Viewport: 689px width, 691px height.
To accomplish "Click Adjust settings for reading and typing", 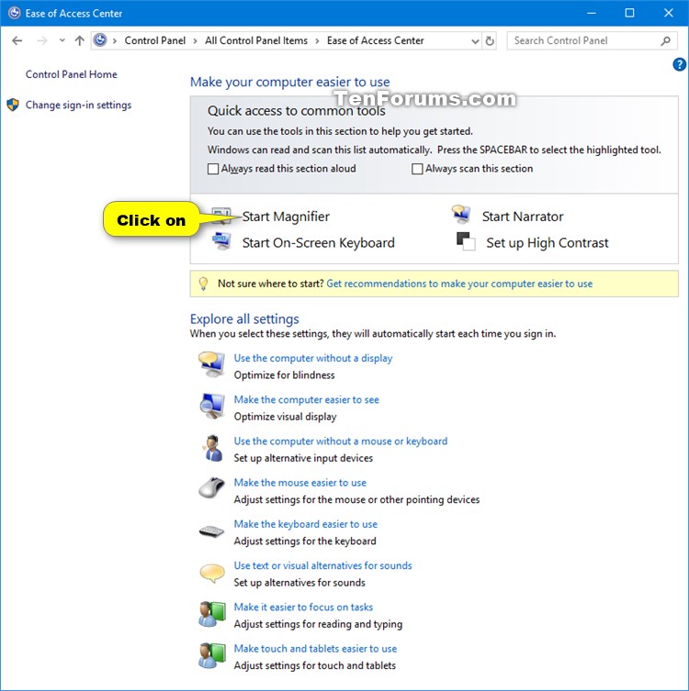I will (318, 624).
